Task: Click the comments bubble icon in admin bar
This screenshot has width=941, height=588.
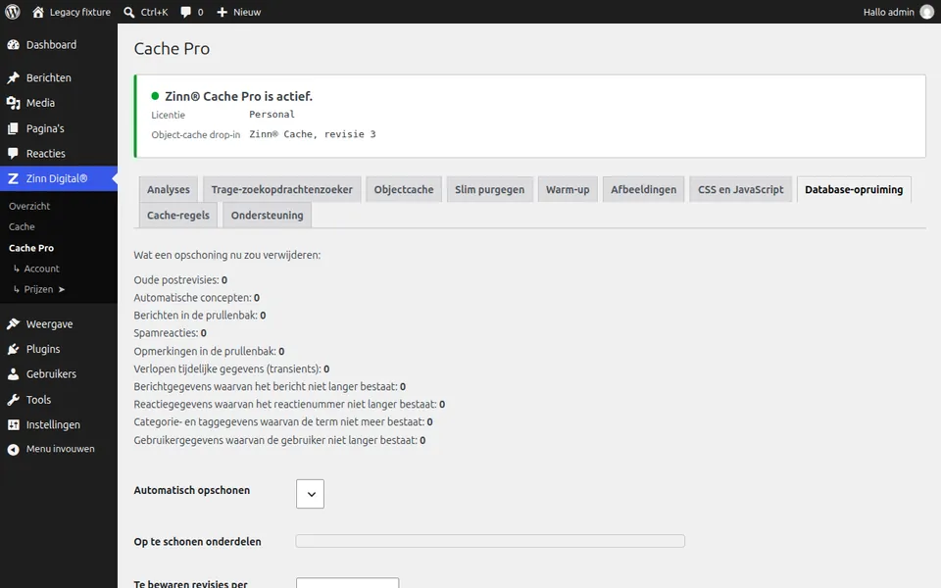Action: pos(186,12)
